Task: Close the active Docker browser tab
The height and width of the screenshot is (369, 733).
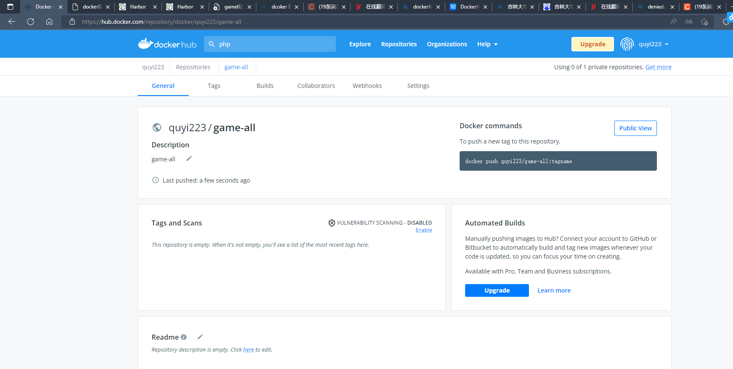Action: pos(60,7)
